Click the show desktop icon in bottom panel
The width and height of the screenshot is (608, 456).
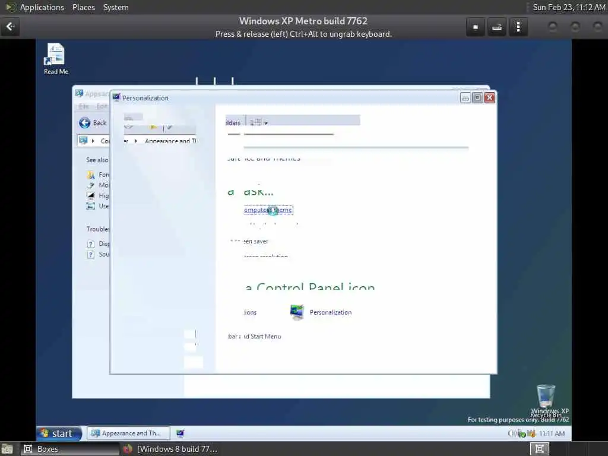pyautogui.click(x=7, y=449)
